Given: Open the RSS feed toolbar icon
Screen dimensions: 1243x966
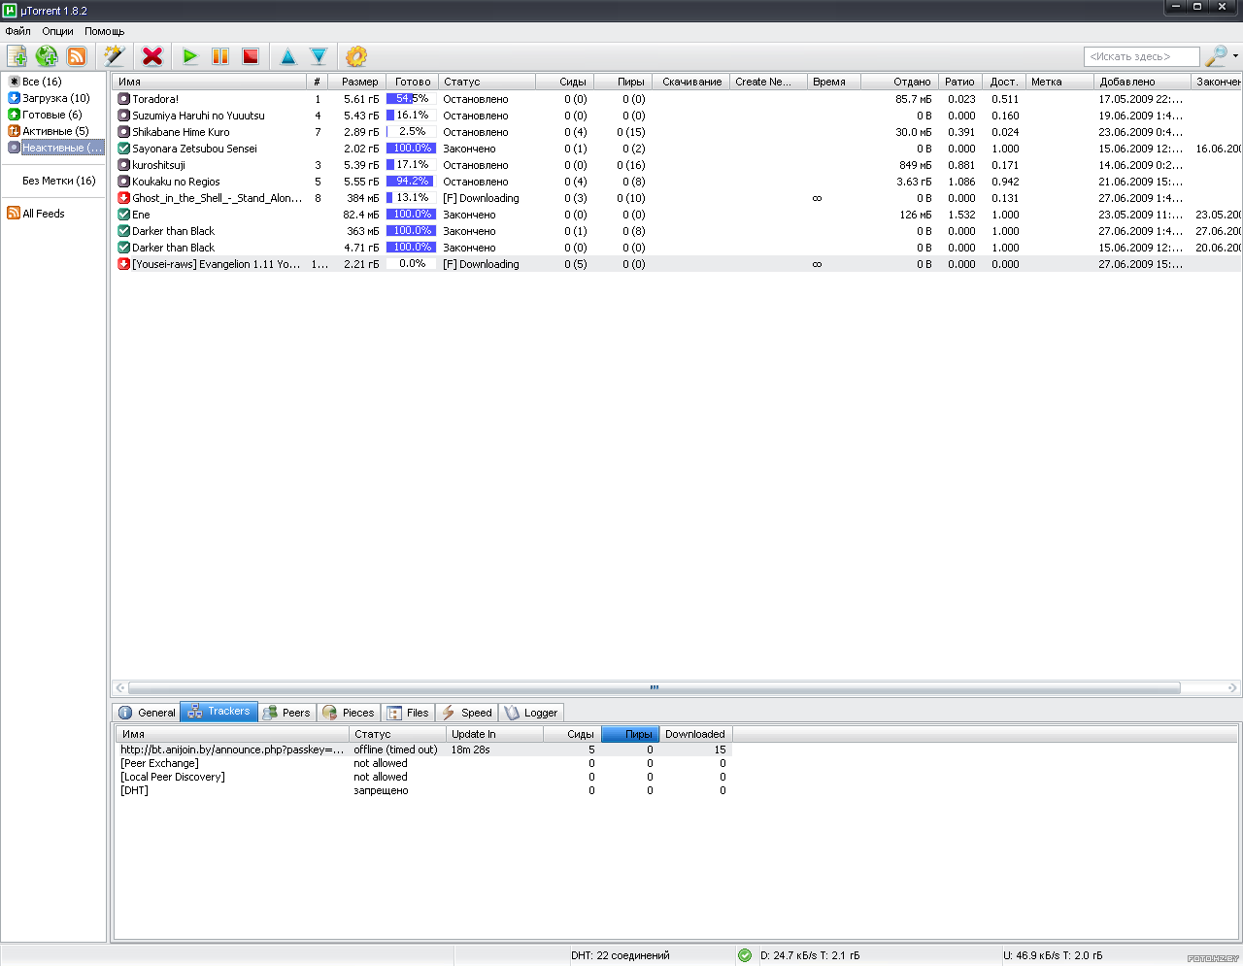Looking at the screenshot, I should [x=77, y=56].
